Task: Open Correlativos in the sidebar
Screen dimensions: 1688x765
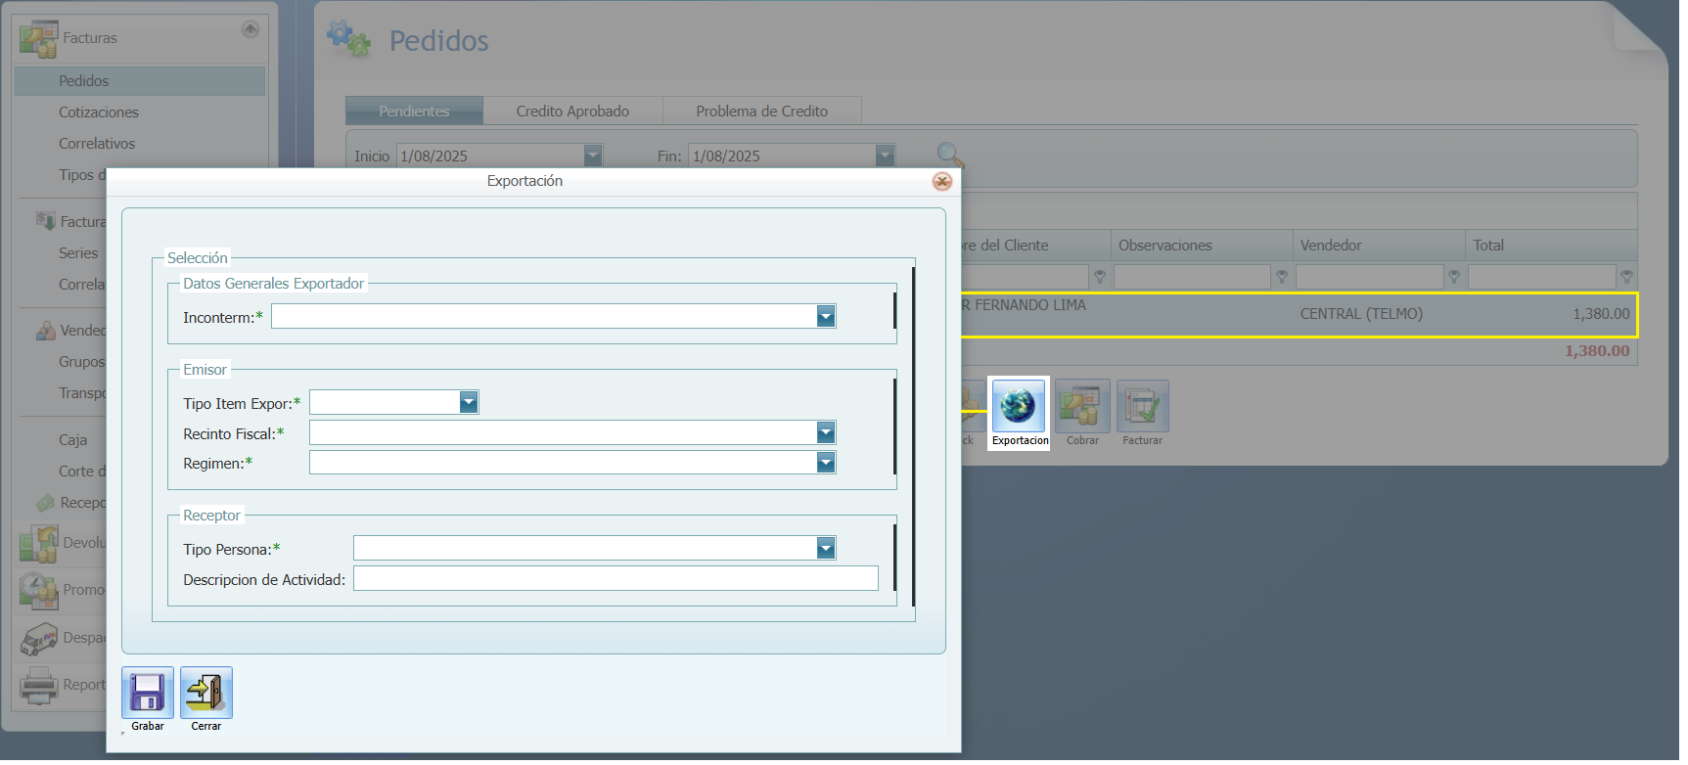Action: pyautogui.click(x=97, y=144)
